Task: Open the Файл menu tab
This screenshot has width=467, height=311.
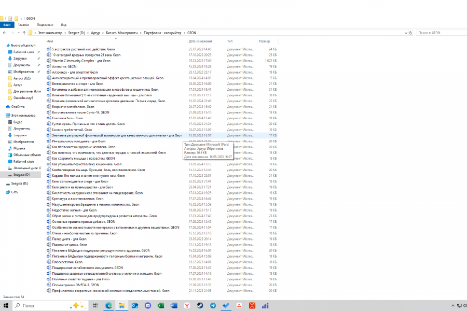Action: 7,25
